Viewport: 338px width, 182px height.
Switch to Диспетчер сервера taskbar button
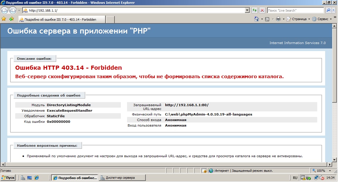point(122,178)
